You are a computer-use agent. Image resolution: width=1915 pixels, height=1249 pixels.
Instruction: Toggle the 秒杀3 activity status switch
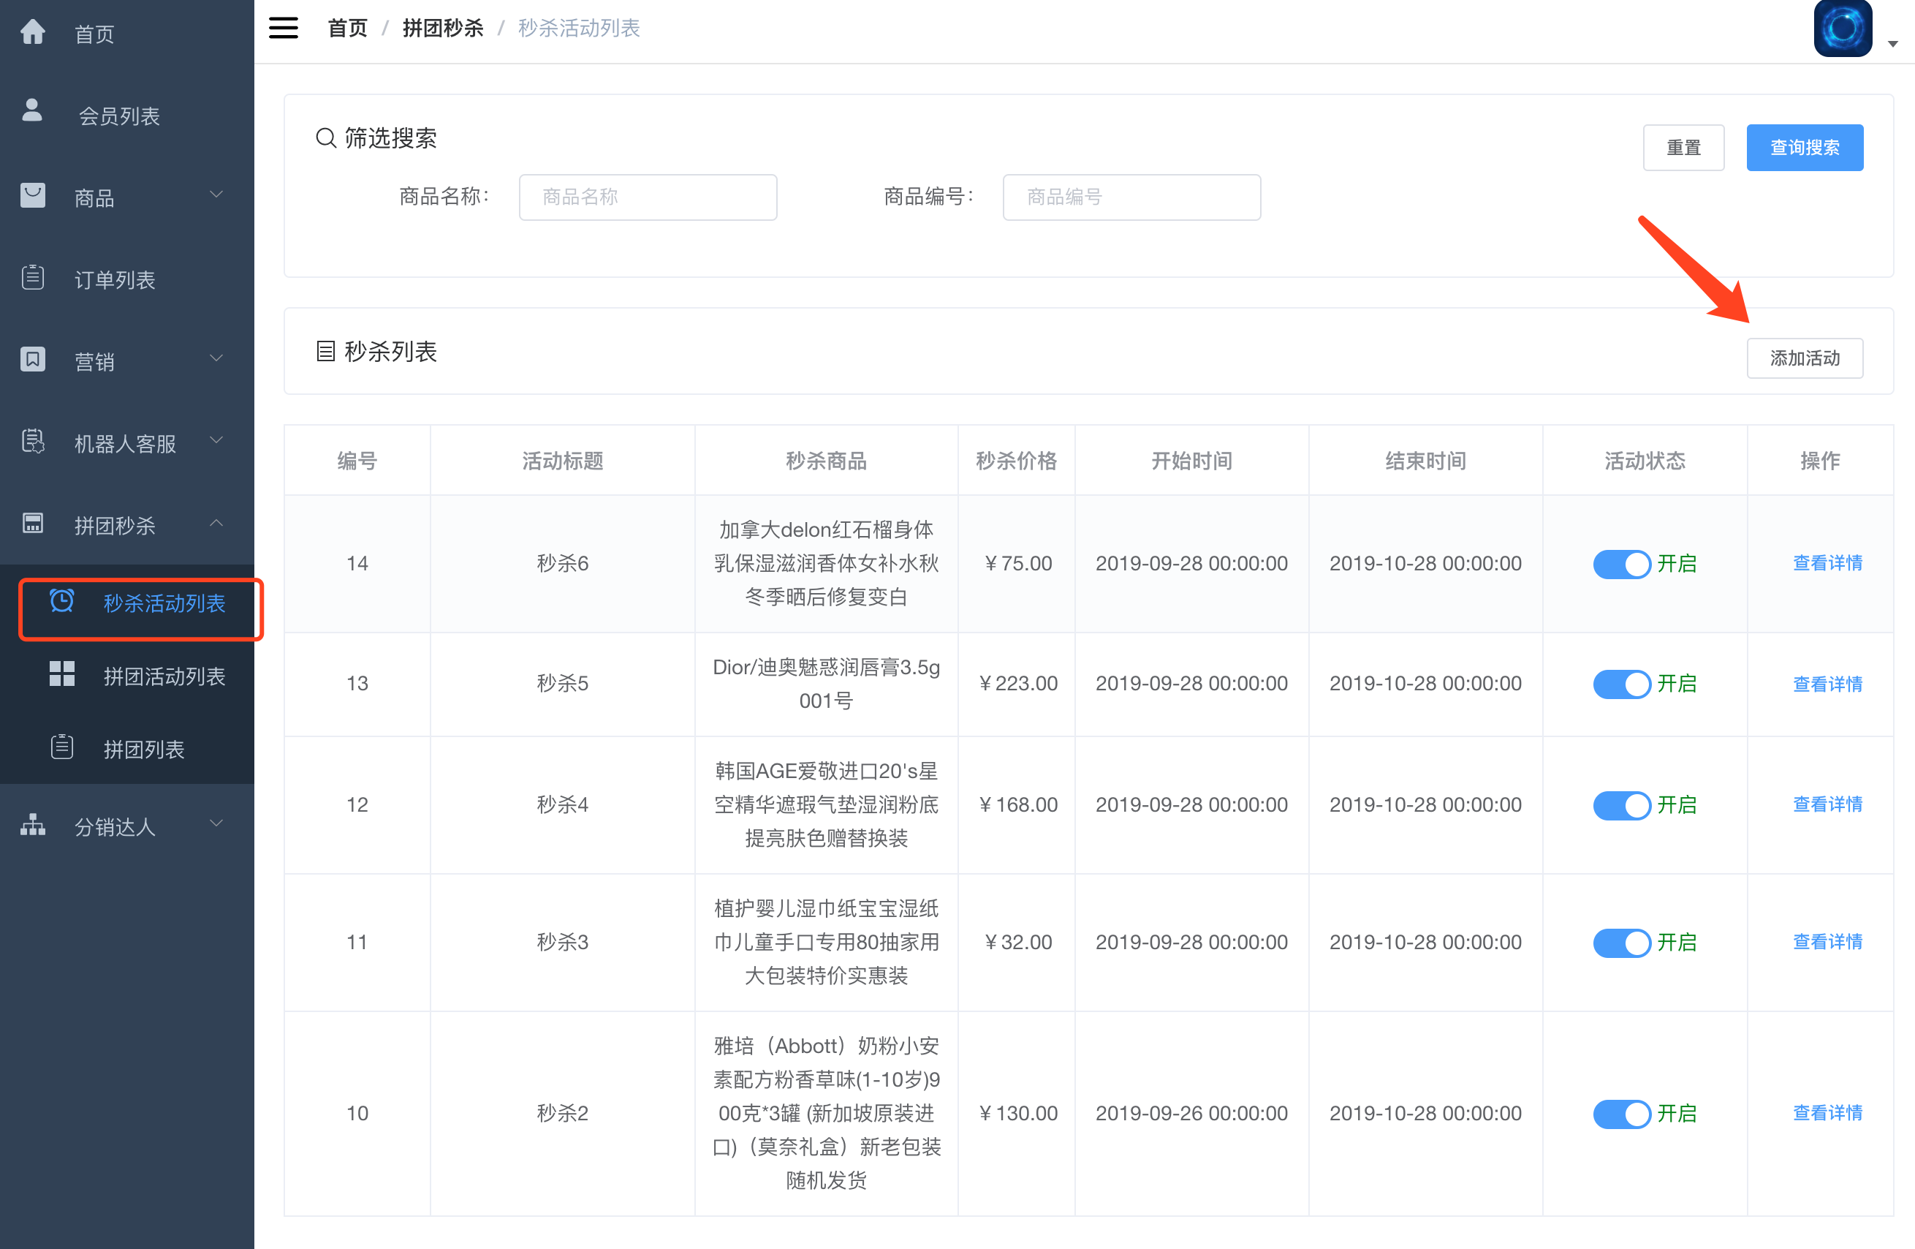pos(1621,943)
